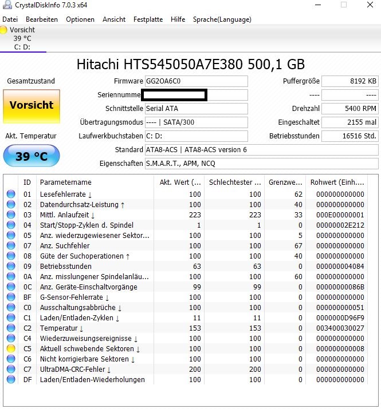Click raw value 00000000086B
The height and width of the screenshot is (409, 381).
pos(340,287)
